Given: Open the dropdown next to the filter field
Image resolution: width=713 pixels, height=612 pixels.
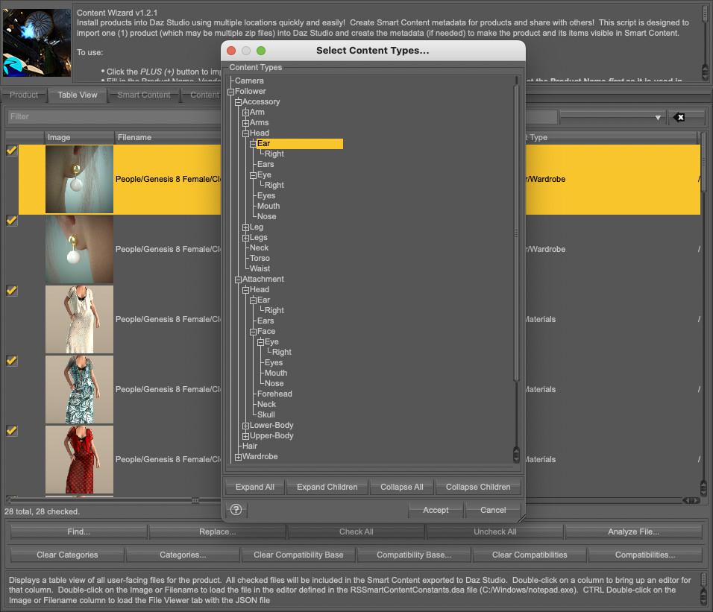Looking at the screenshot, I should click(612, 117).
